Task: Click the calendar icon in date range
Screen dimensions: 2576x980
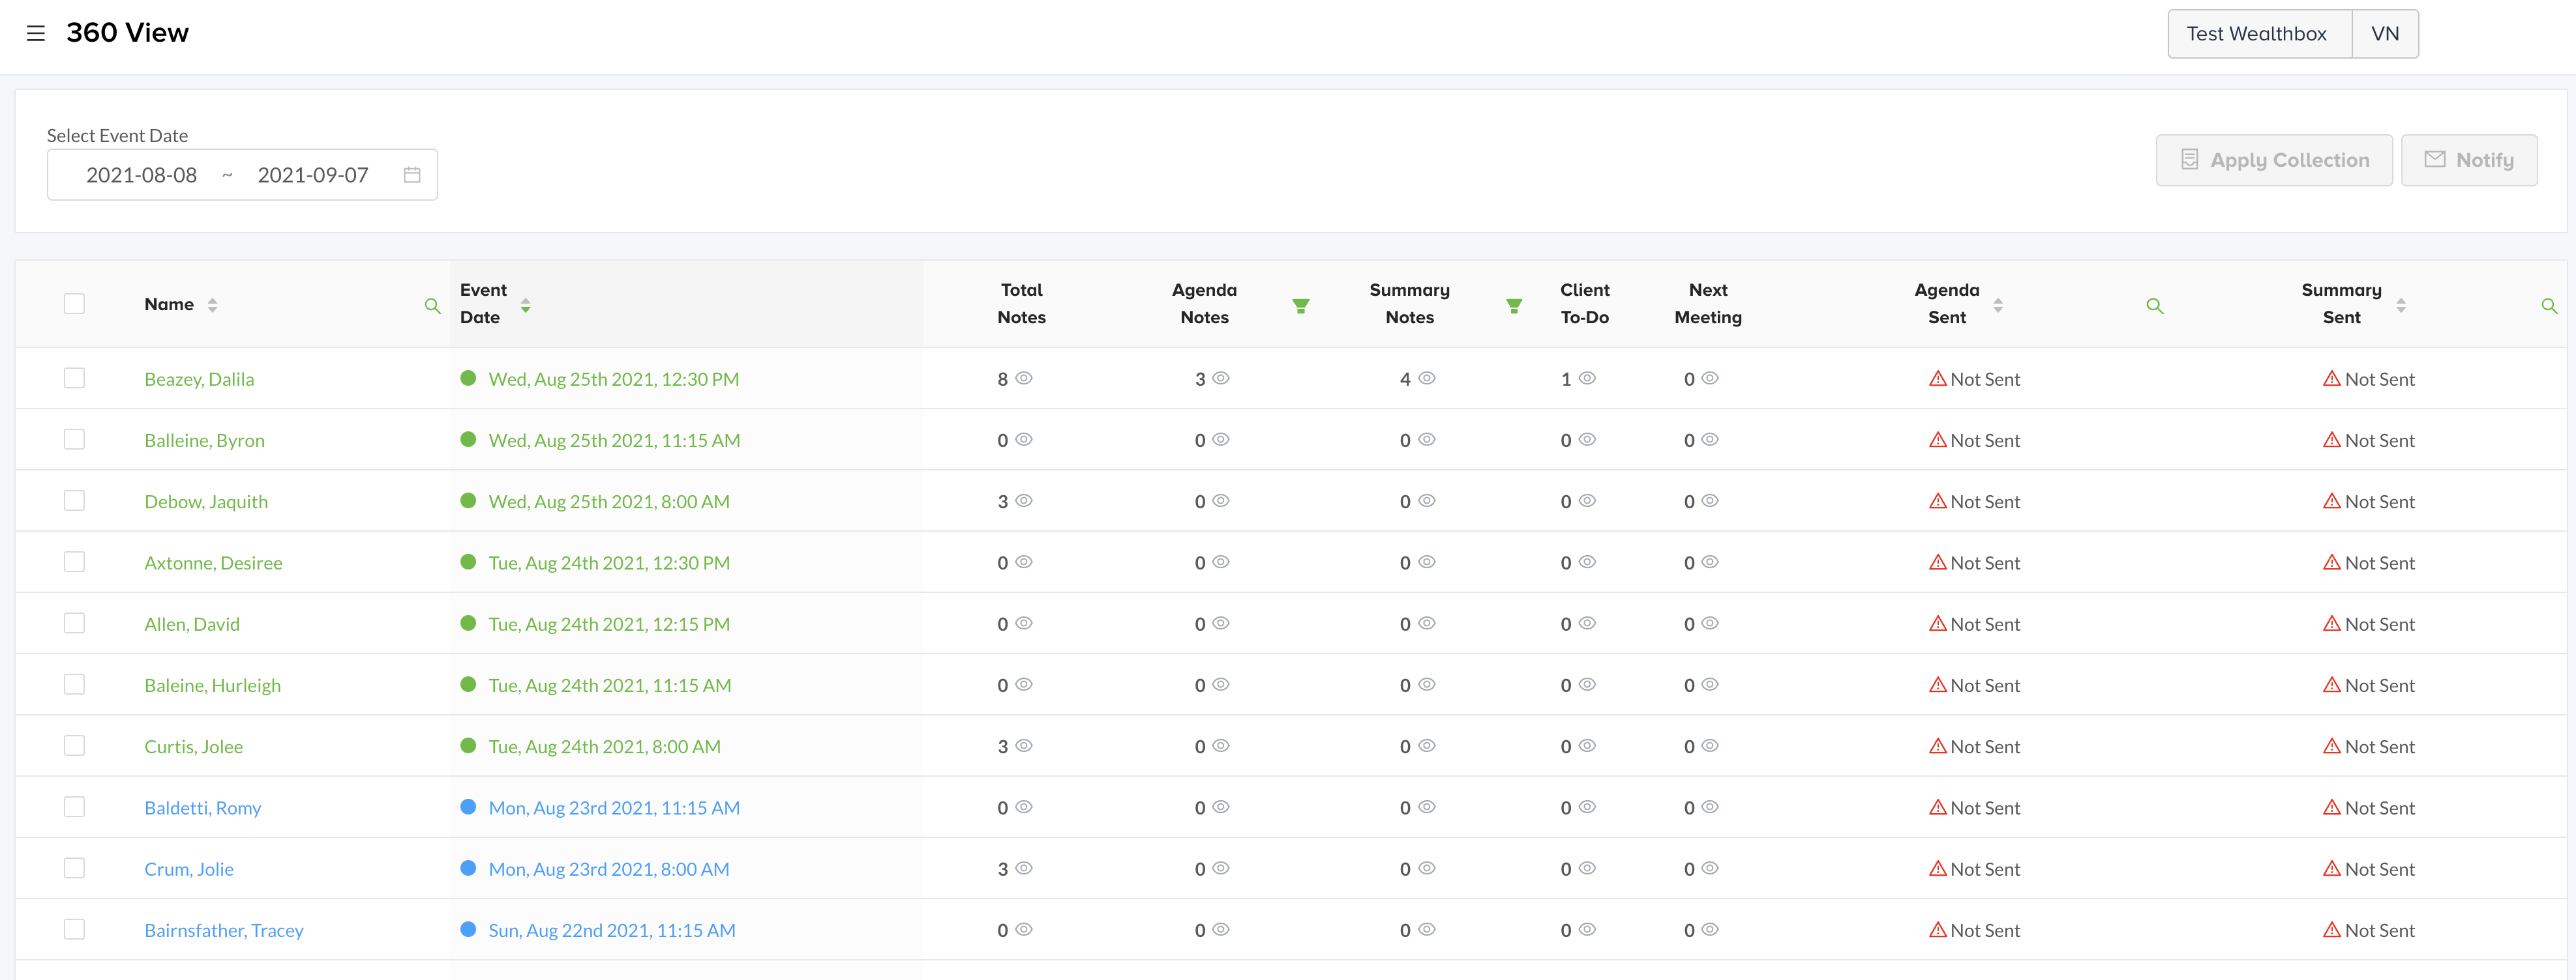Action: [x=411, y=175]
